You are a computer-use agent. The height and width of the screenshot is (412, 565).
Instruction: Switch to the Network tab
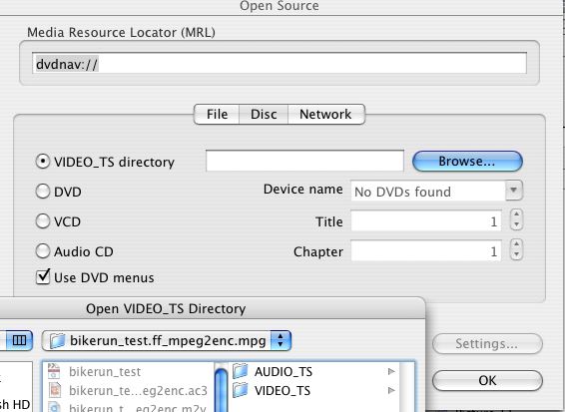click(x=325, y=114)
